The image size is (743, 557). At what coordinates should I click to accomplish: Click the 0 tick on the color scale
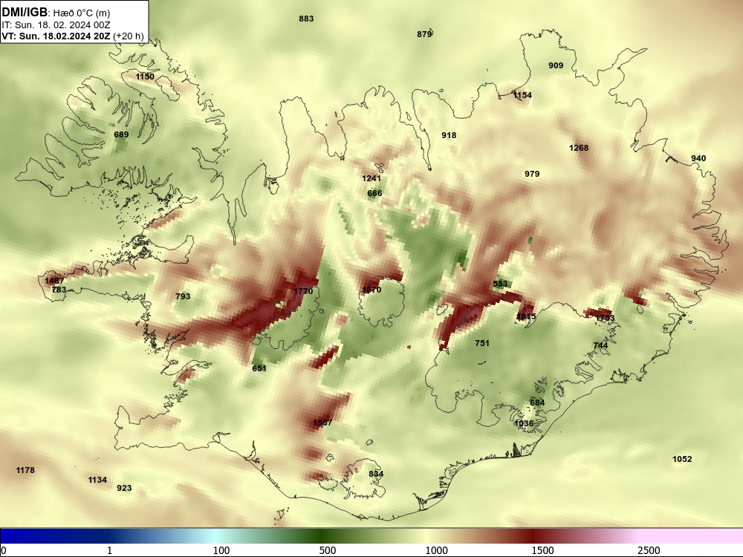pos(4,550)
